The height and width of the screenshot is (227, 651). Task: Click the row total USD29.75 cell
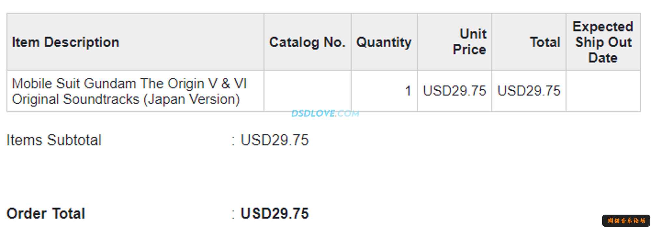coord(529,91)
